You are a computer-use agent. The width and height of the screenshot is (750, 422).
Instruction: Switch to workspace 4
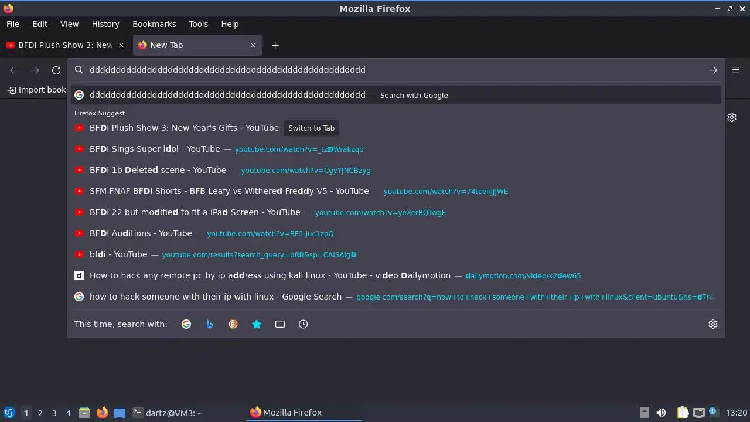coord(68,413)
